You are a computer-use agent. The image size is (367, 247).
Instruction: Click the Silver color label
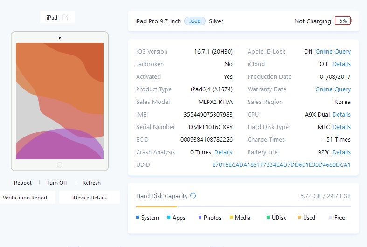[x=216, y=21]
